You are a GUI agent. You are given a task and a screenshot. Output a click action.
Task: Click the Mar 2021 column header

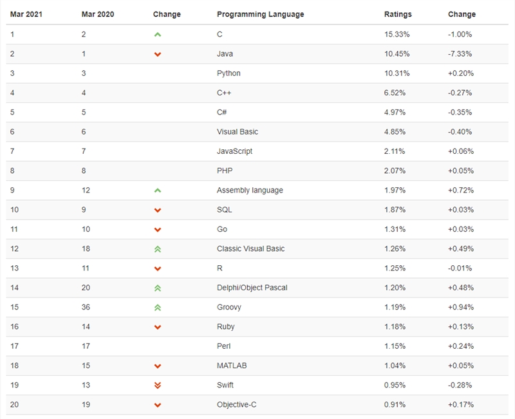[x=25, y=14]
